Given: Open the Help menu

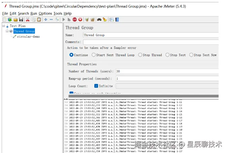Looking at the screenshot, I should point(68,13).
